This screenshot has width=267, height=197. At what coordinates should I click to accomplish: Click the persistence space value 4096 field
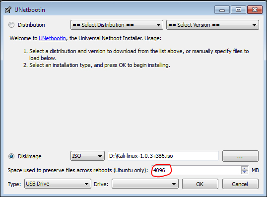[x=196, y=170]
